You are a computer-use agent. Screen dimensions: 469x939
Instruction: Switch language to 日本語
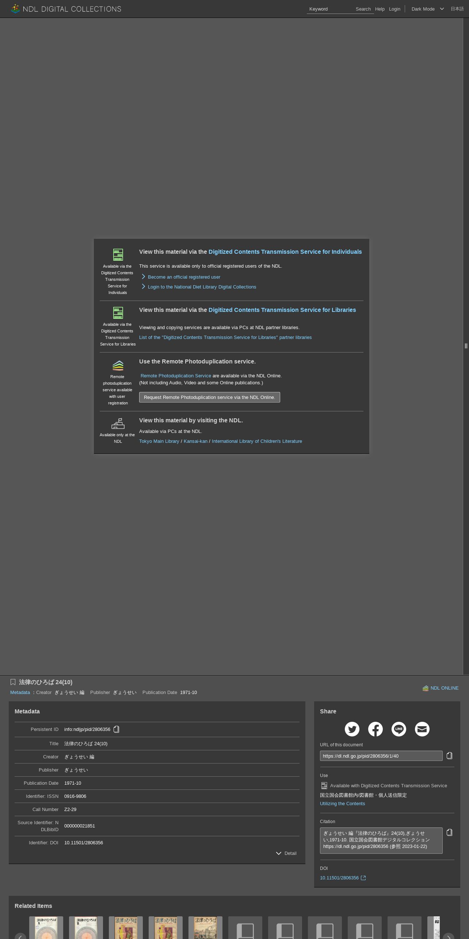tap(457, 9)
